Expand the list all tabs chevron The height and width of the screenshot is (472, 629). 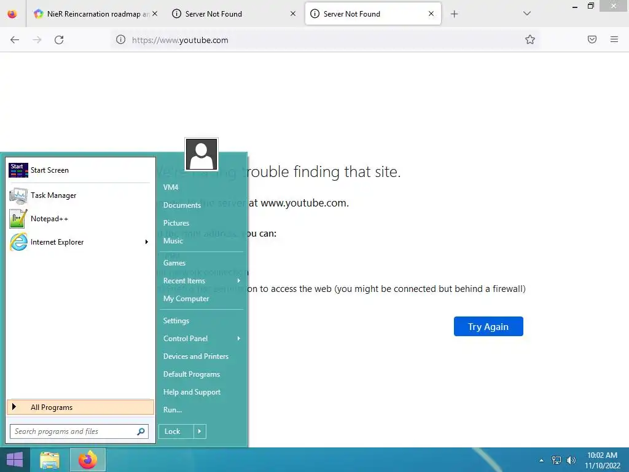pos(527,14)
